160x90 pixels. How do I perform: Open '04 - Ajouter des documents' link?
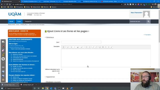17,59
